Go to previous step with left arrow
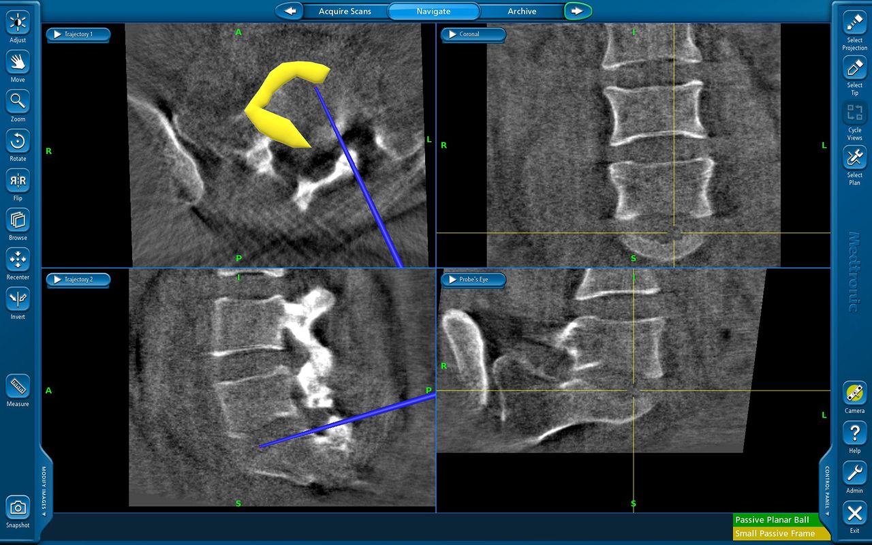872x545 pixels. click(x=290, y=11)
